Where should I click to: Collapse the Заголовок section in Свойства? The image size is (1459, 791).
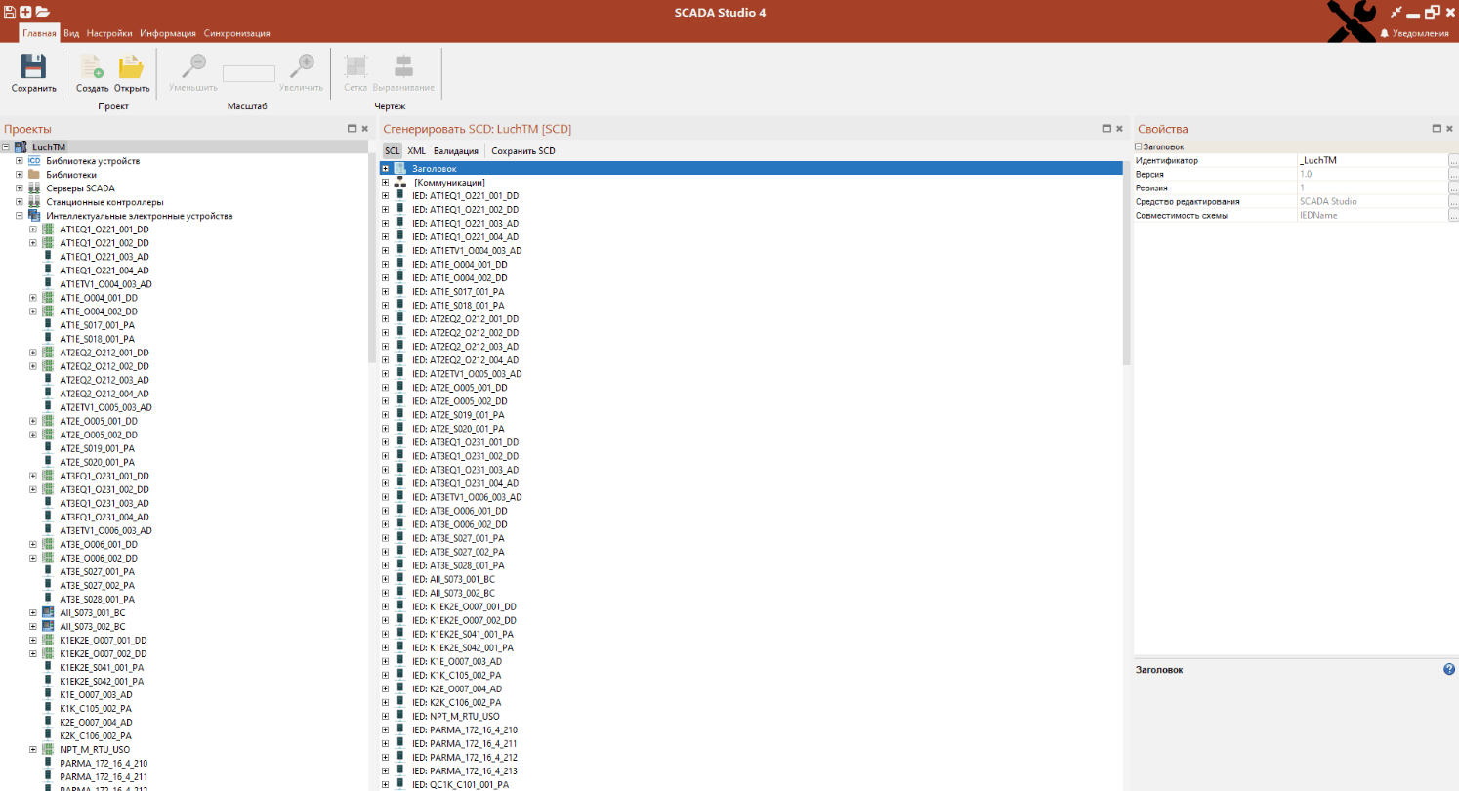(1139, 146)
